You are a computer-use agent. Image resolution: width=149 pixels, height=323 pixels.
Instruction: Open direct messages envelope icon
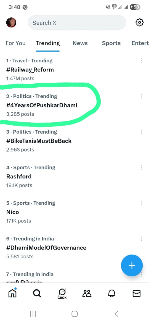137,293
